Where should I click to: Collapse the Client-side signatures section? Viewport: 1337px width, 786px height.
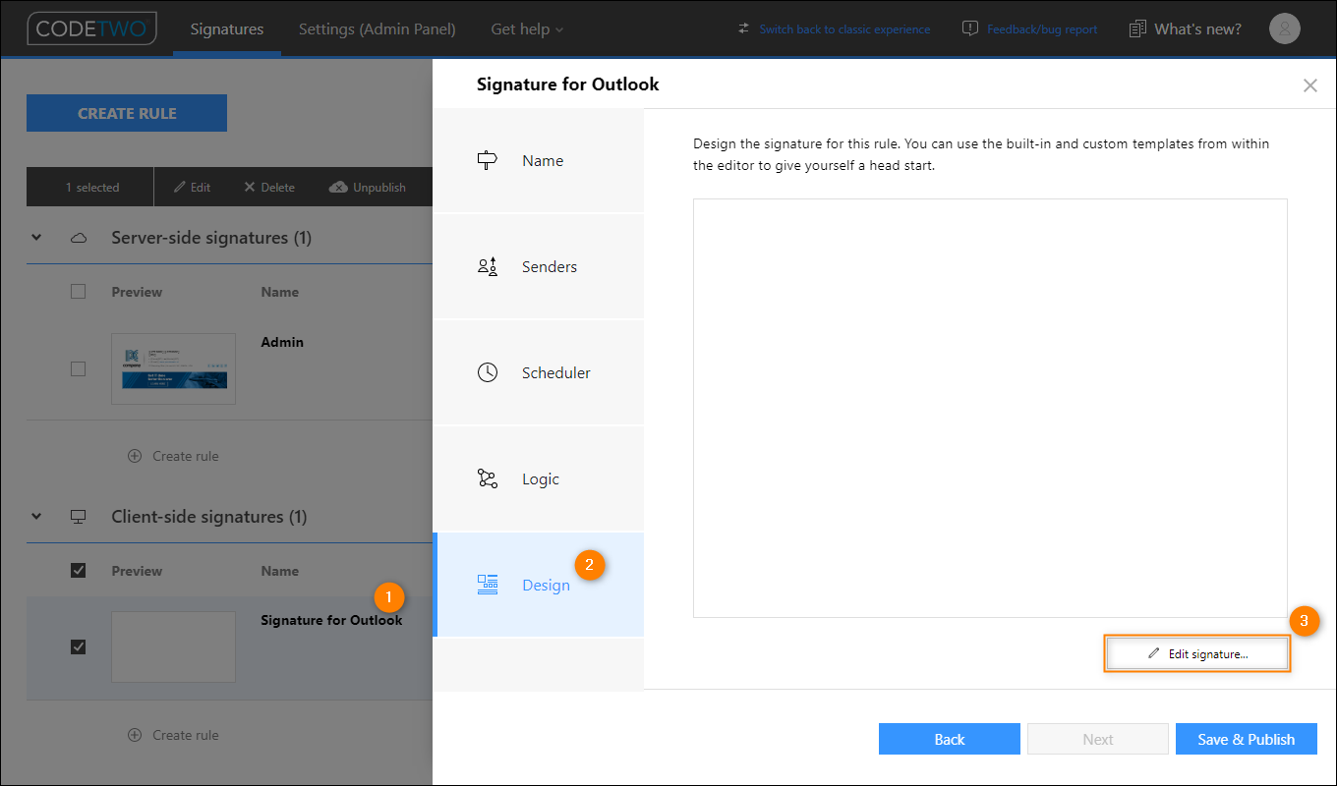point(37,517)
